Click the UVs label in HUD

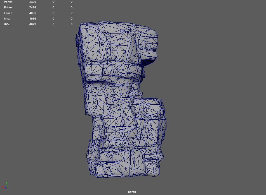point(7,24)
